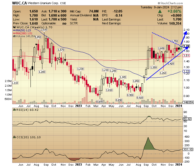
Task: Click the 1.600 price label
Action: pos(161,48)
